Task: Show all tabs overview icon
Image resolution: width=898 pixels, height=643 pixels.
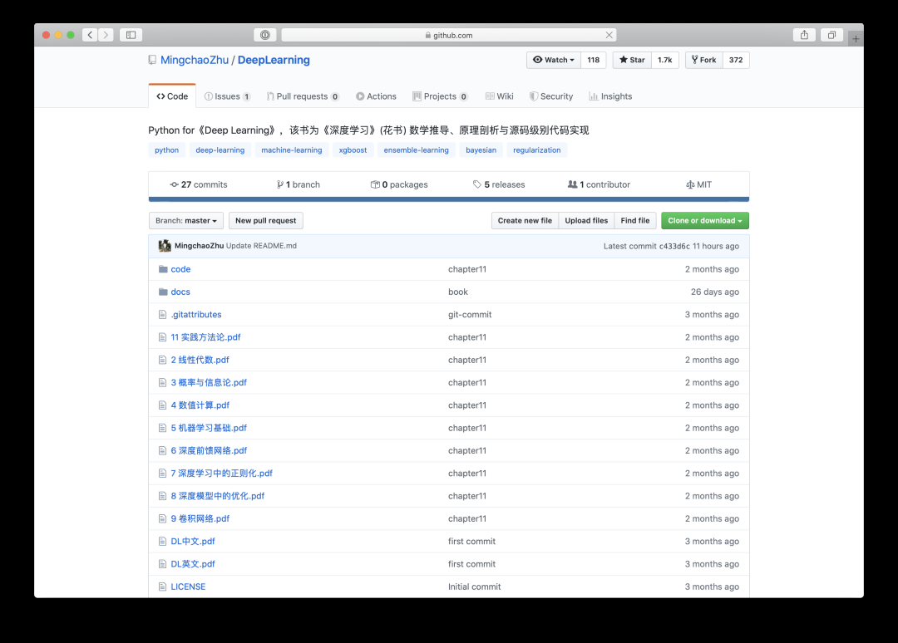Action: [x=831, y=35]
